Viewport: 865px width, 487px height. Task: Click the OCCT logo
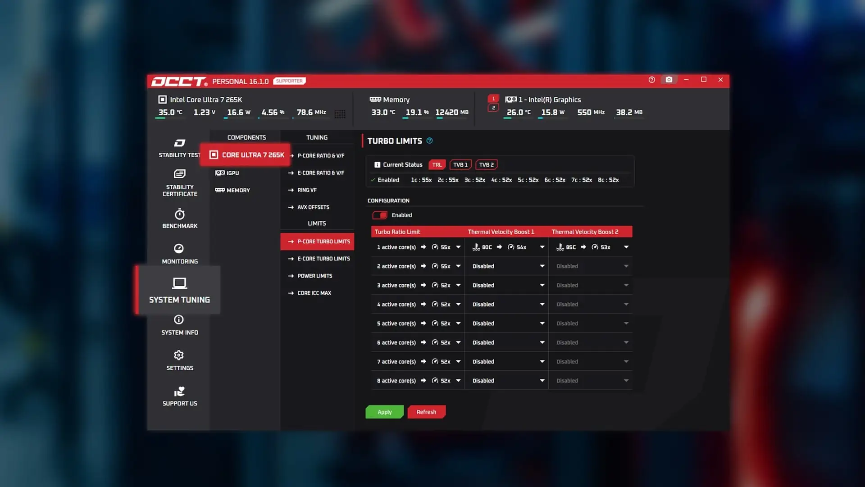[179, 81]
